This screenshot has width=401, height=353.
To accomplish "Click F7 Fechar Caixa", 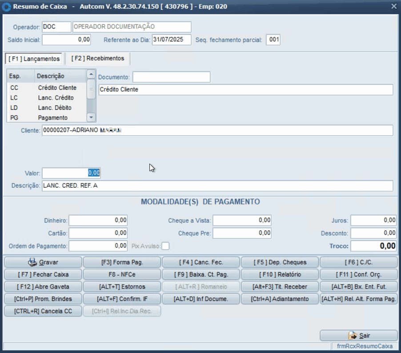I will point(43,274).
